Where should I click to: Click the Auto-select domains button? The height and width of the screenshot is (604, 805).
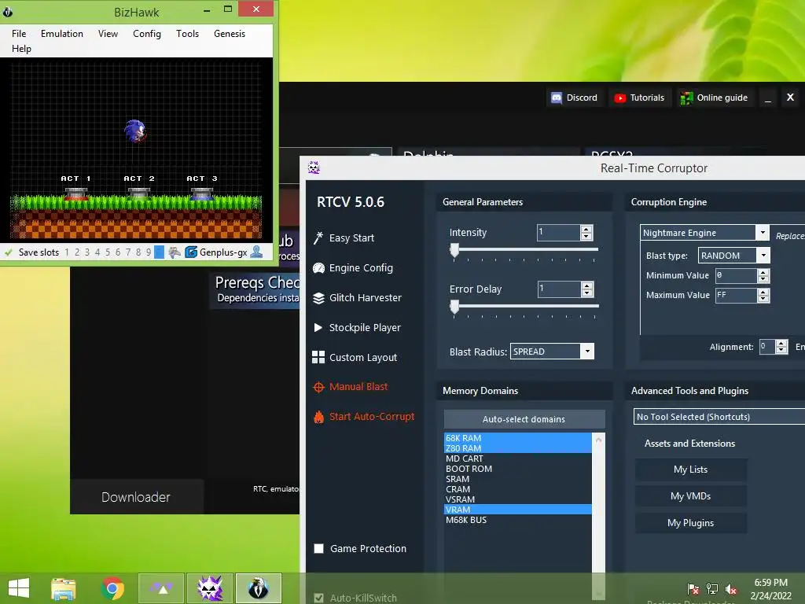point(524,419)
